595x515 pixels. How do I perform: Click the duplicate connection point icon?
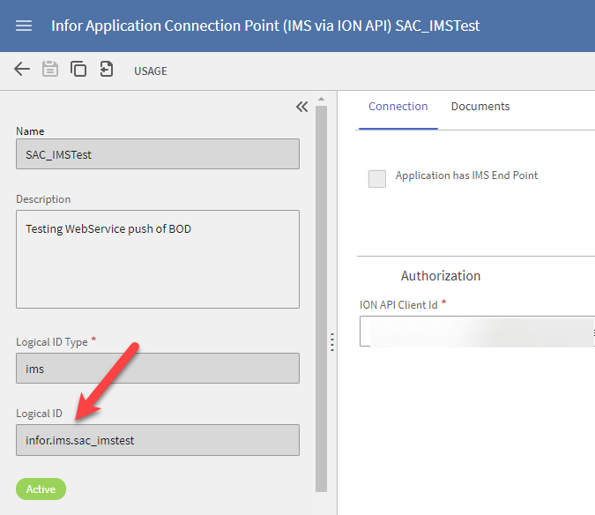(x=78, y=70)
